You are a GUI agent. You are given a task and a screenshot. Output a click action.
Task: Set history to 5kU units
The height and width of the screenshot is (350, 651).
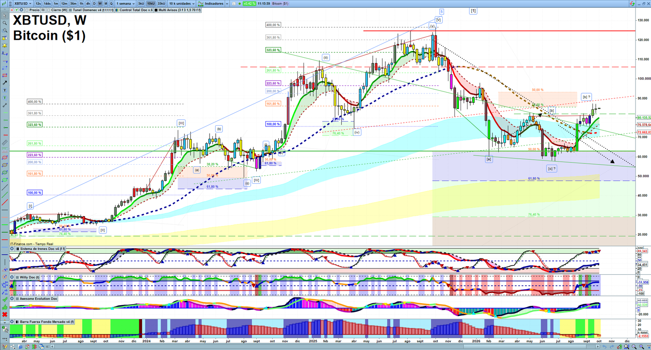click(x=141, y=4)
